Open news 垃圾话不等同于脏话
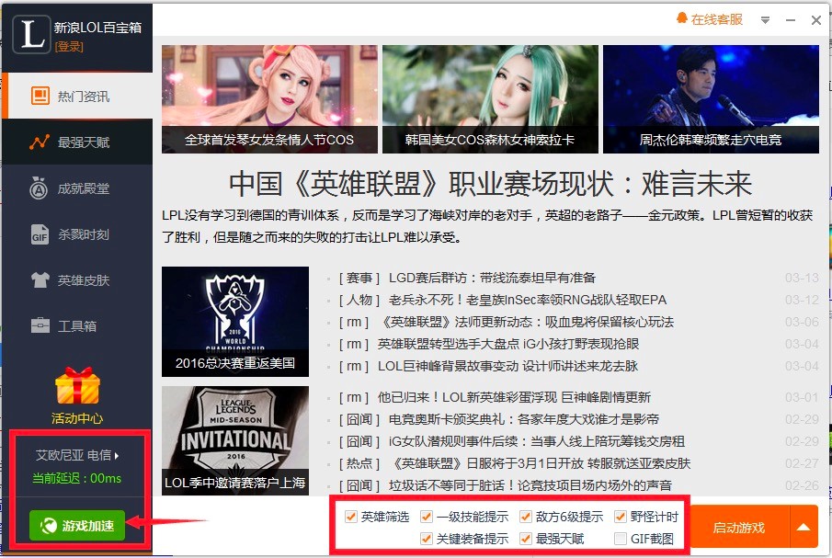The height and width of the screenshot is (558, 832). (530, 485)
